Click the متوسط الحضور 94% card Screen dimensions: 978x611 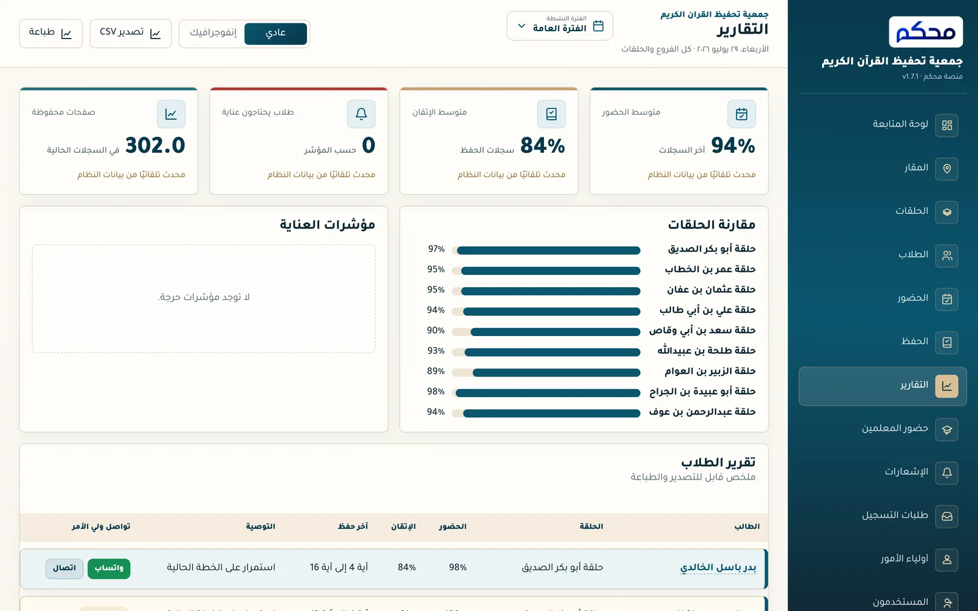679,141
